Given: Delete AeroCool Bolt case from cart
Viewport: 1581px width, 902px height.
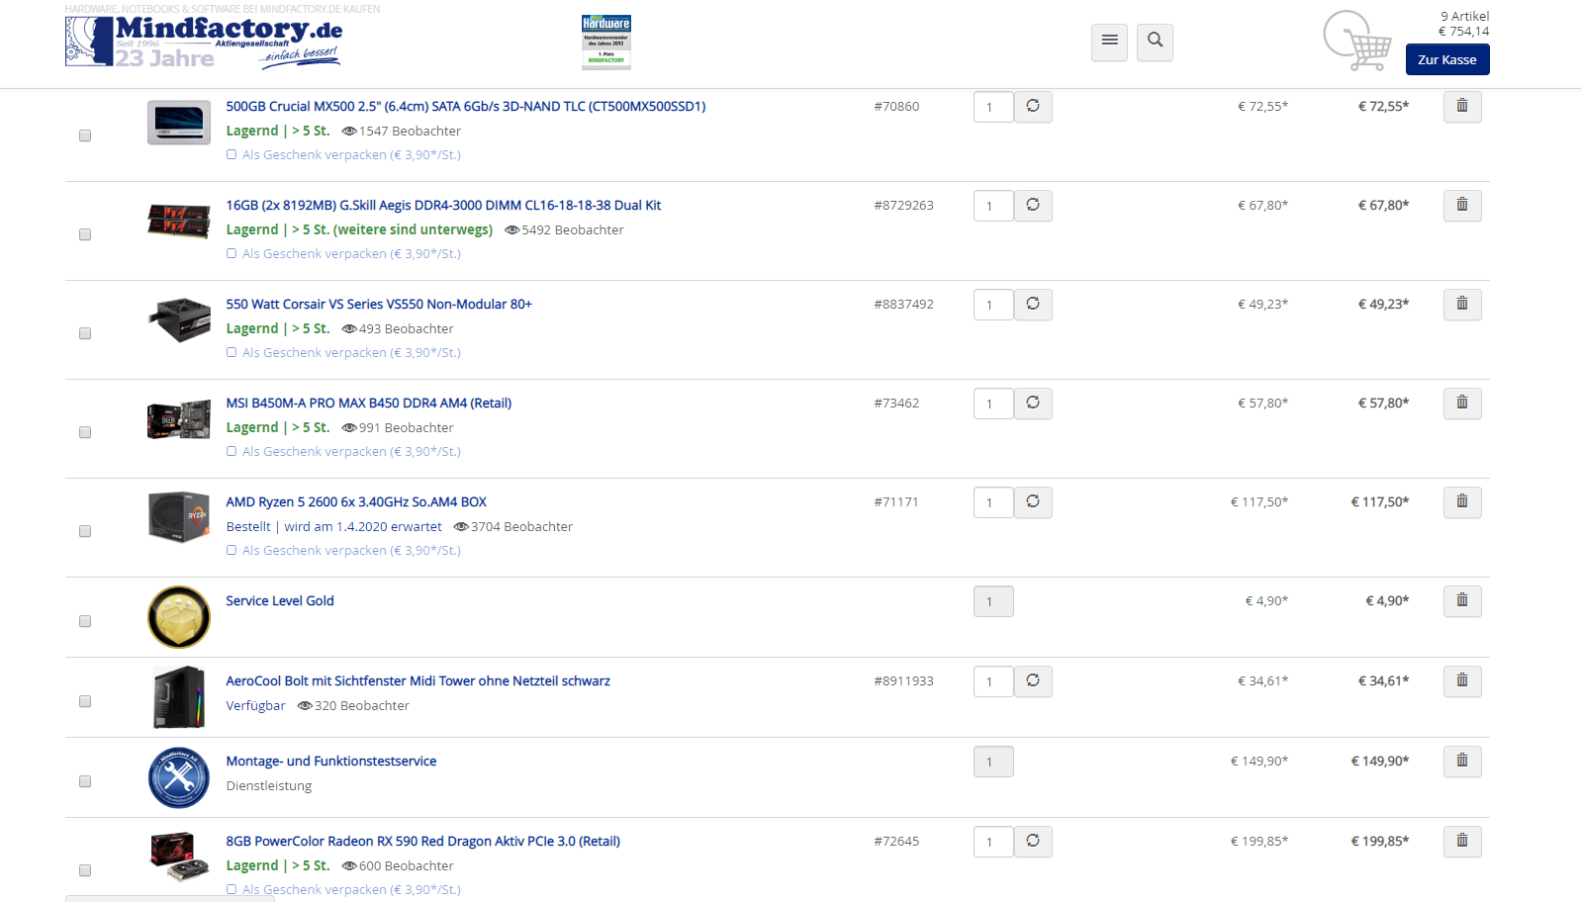Looking at the screenshot, I should [x=1462, y=681].
